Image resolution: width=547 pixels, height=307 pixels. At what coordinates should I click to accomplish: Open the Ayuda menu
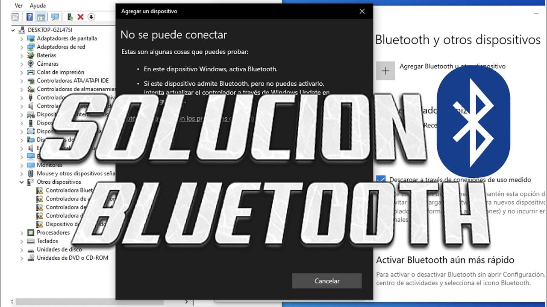click(x=38, y=6)
